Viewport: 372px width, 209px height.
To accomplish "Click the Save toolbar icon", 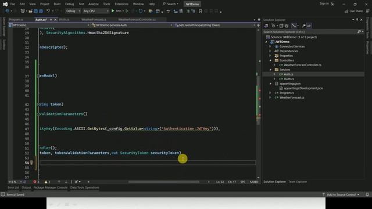I will tap(36, 11).
